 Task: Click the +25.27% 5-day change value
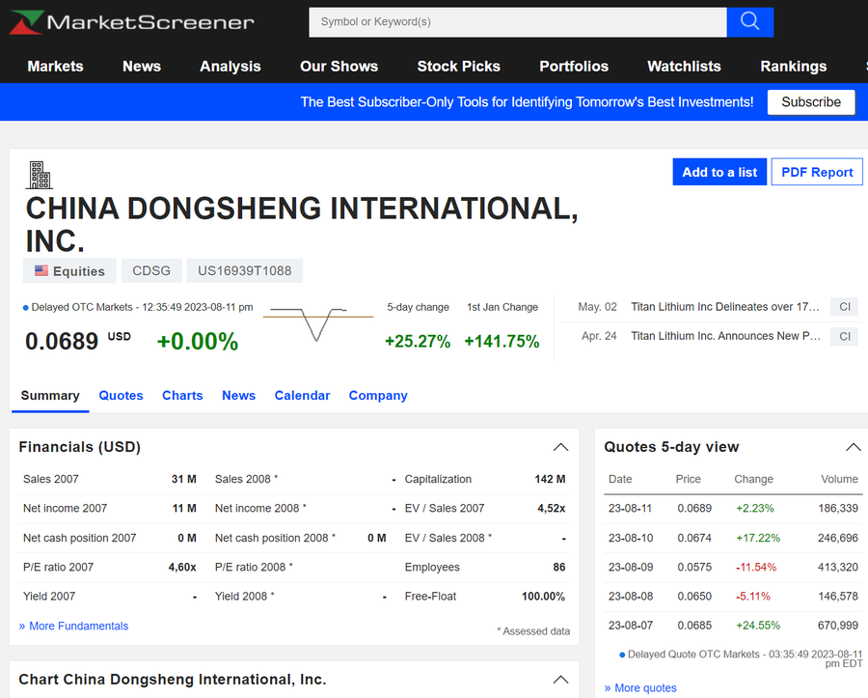click(x=418, y=341)
